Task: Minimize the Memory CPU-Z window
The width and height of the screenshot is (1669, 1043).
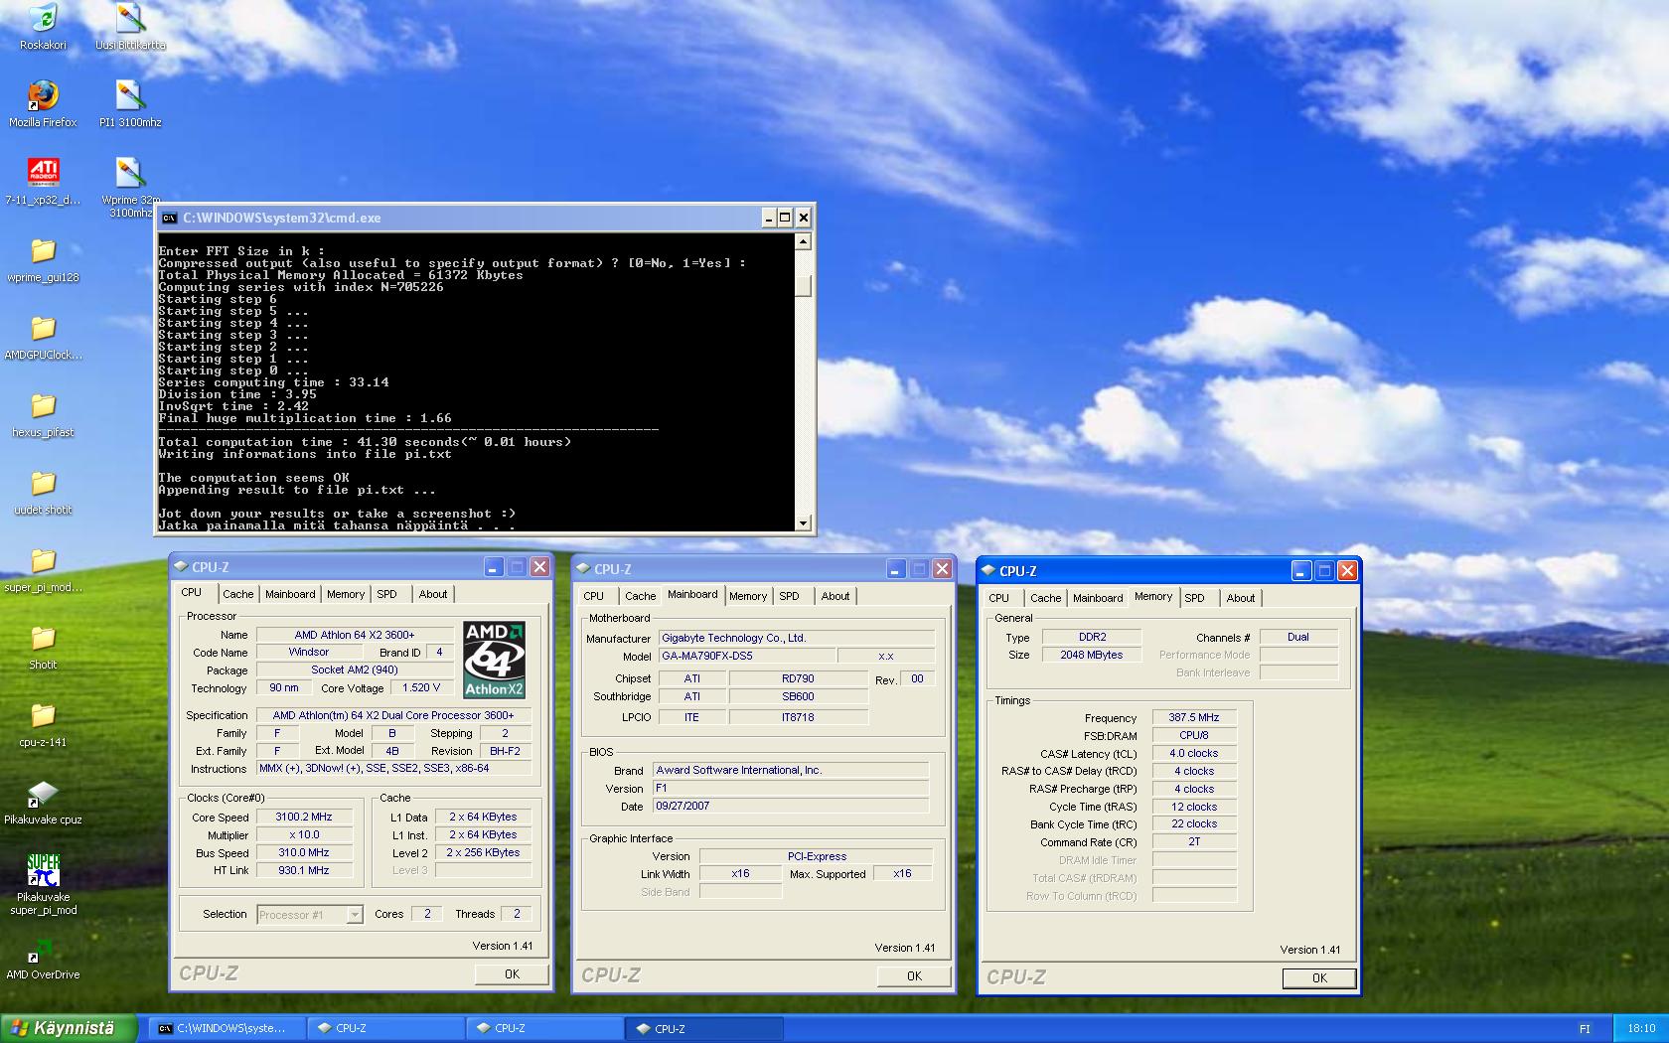Action: point(1301,570)
